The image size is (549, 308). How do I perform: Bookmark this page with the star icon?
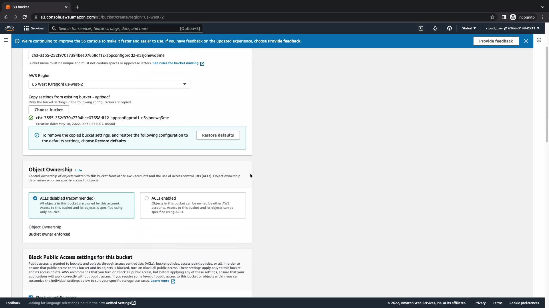coord(492,17)
